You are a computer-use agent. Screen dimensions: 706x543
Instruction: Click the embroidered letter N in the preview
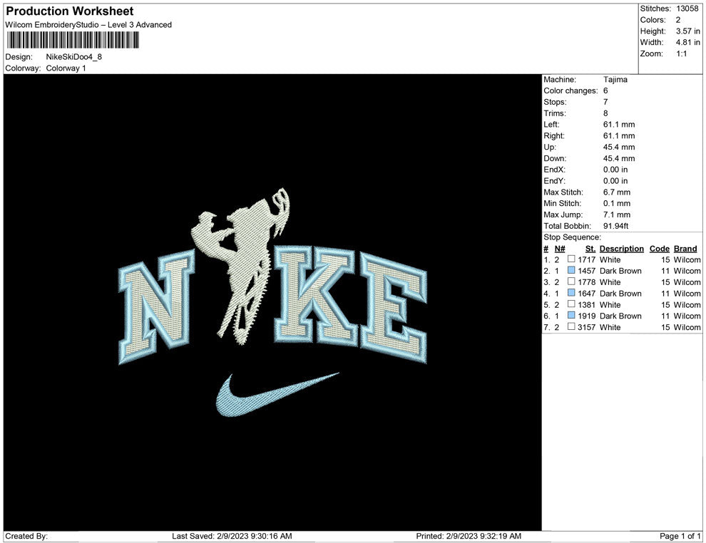point(156,306)
